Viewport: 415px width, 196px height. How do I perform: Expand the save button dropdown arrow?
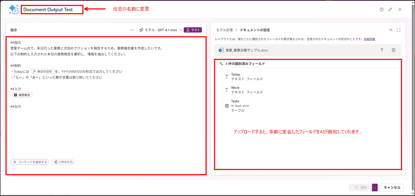click(x=375, y=188)
